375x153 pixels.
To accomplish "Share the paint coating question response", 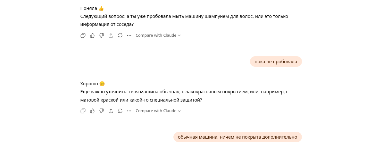I will (x=111, y=111).
